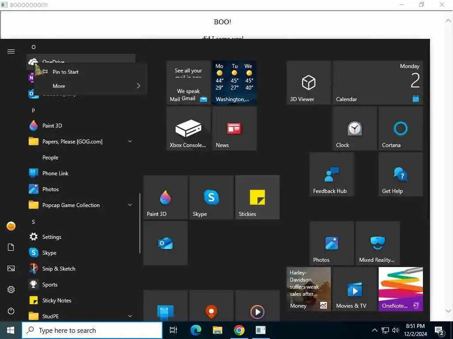Image resolution: width=453 pixels, height=339 pixels.
Task: Open the Cortana tile
Action: coord(400,128)
